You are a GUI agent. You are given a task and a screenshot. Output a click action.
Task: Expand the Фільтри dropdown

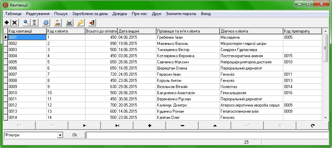click(60, 135)
